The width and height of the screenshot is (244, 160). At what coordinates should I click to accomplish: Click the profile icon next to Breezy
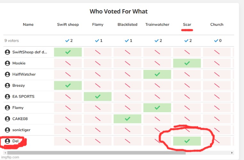pyautogui.click(x=7, y=85)
